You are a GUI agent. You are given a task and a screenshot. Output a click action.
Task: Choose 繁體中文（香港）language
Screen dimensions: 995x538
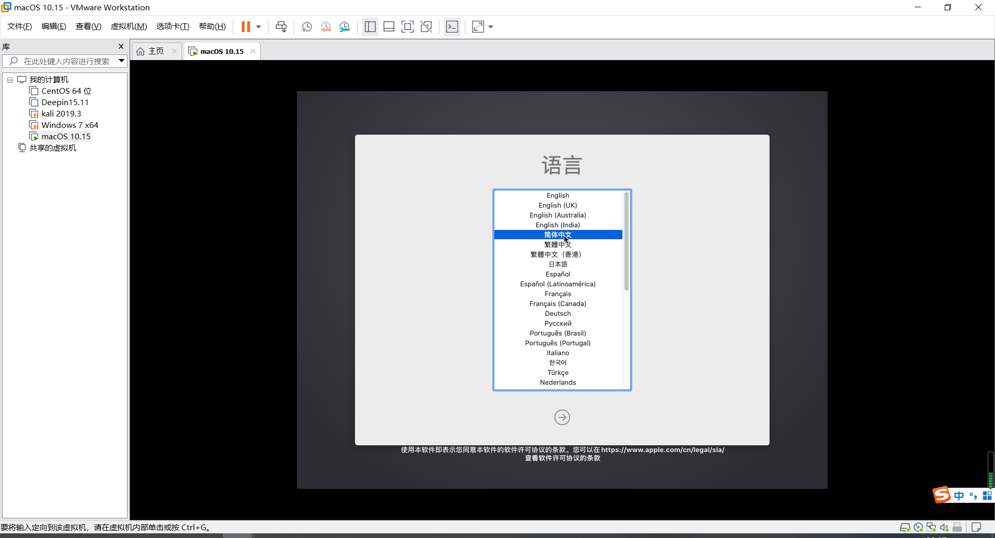558,254
